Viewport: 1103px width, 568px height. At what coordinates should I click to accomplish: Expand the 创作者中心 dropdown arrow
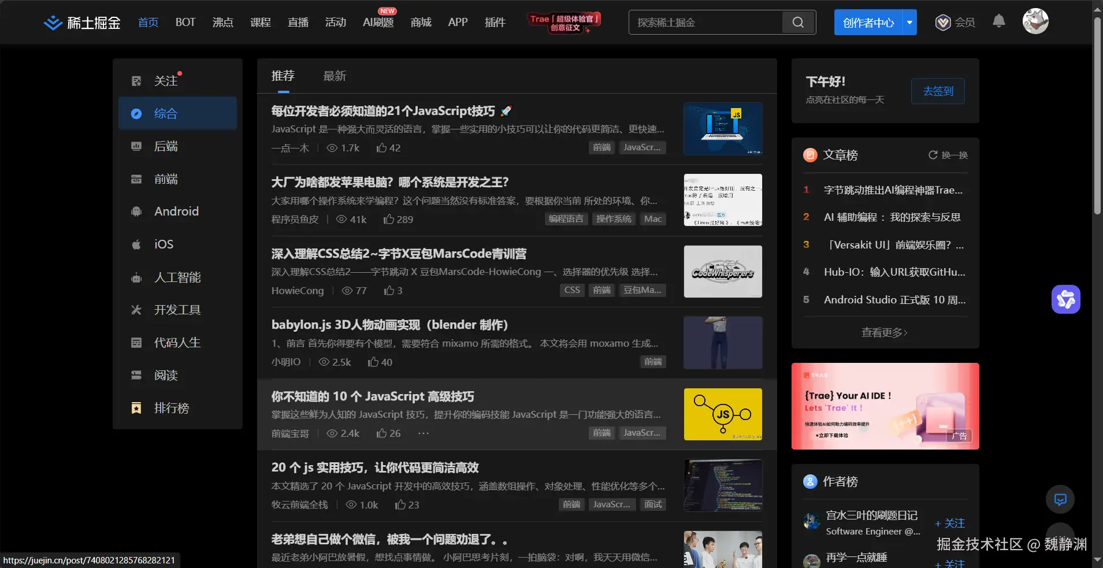[909, 22]
